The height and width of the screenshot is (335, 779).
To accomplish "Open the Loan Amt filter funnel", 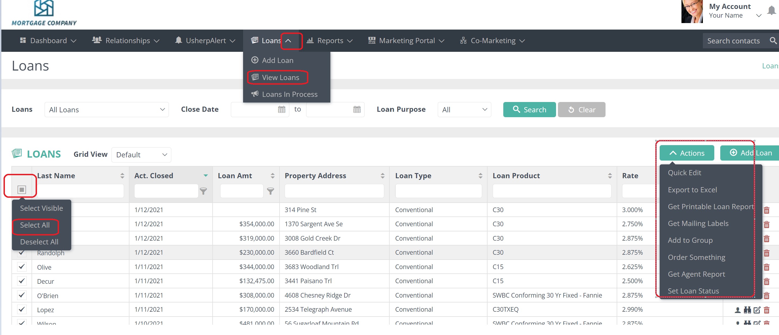I will tap(271, 191).
